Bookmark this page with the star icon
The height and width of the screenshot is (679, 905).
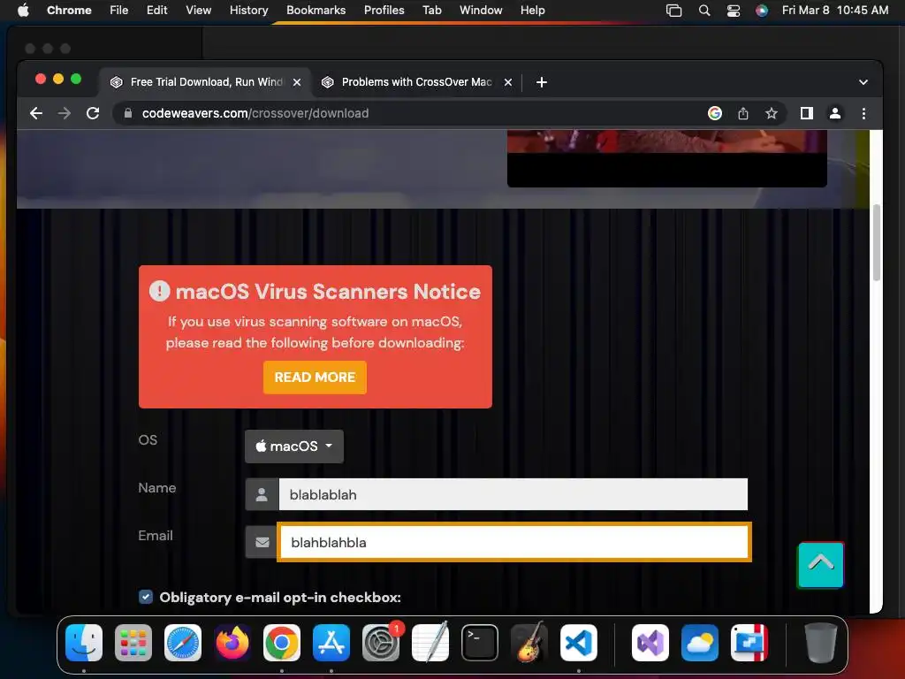pyautogui.click(x=771, y=113)
